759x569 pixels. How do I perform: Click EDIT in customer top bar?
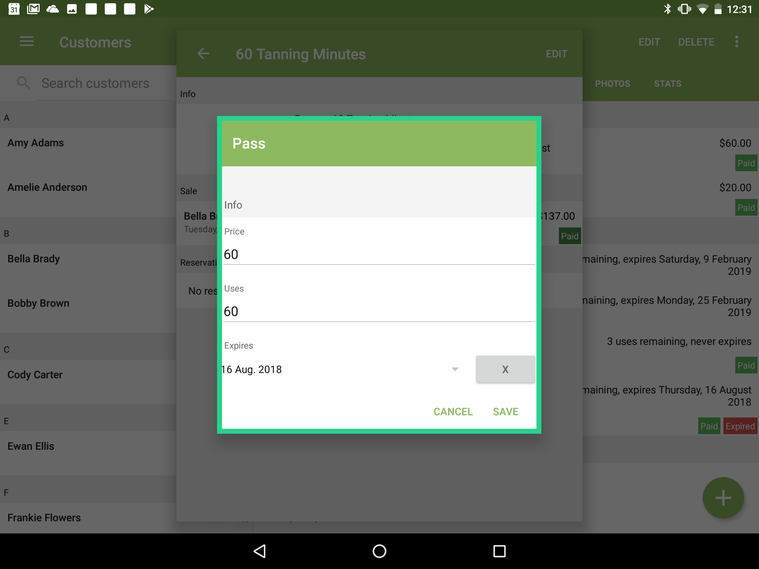point(649,42)
